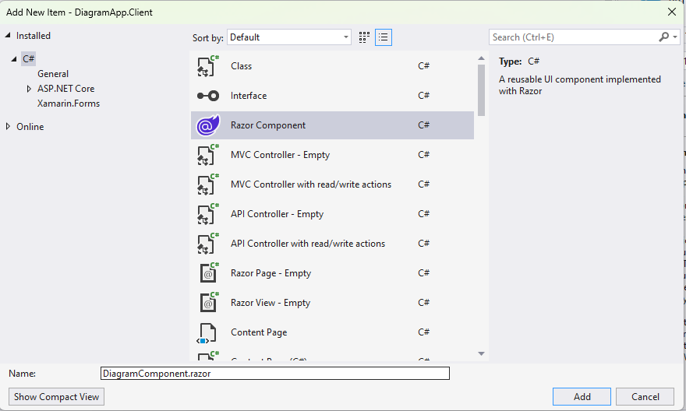Select the Xamarin.Forms category
The image size is (686, 411).
pyautogui.click(x=69, y=104)
